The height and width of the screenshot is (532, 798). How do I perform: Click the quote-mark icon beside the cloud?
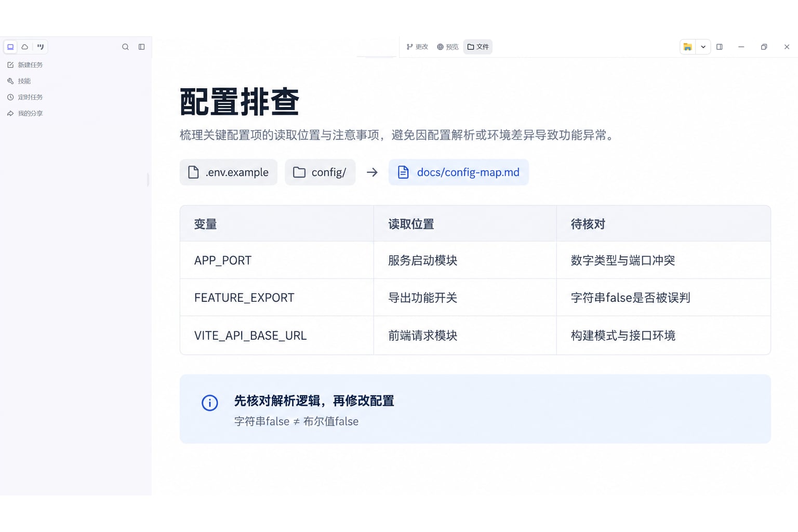tap(41, 47)
